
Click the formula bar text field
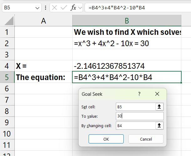click(x=138, y=8)
